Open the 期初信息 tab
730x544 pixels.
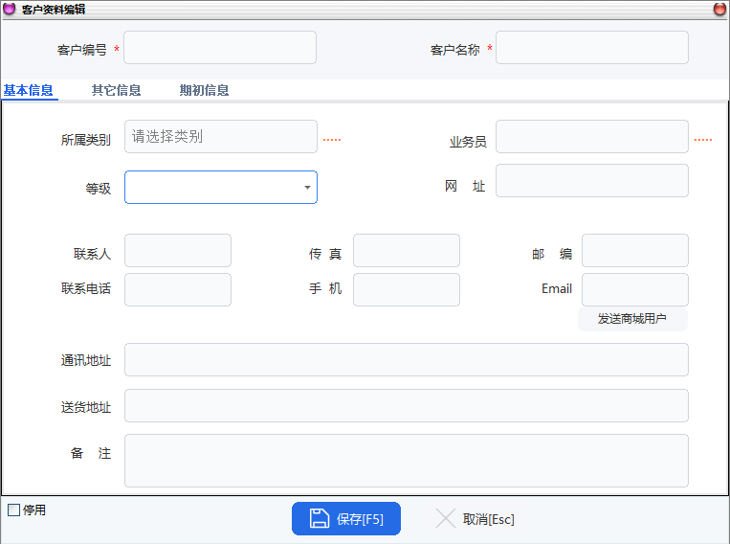point(204,91)
